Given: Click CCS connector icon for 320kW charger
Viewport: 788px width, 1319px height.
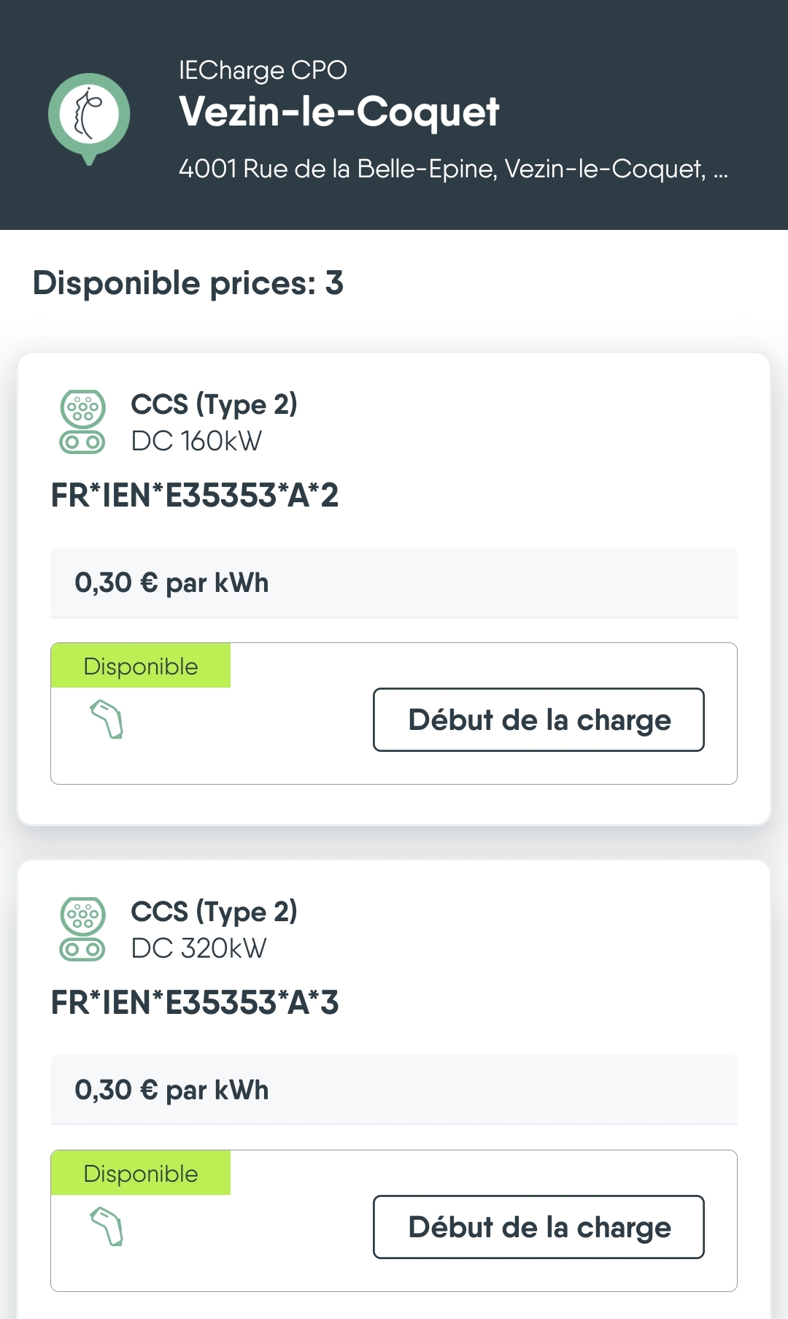Looking at the screenshot, I should tap(82, 929).
